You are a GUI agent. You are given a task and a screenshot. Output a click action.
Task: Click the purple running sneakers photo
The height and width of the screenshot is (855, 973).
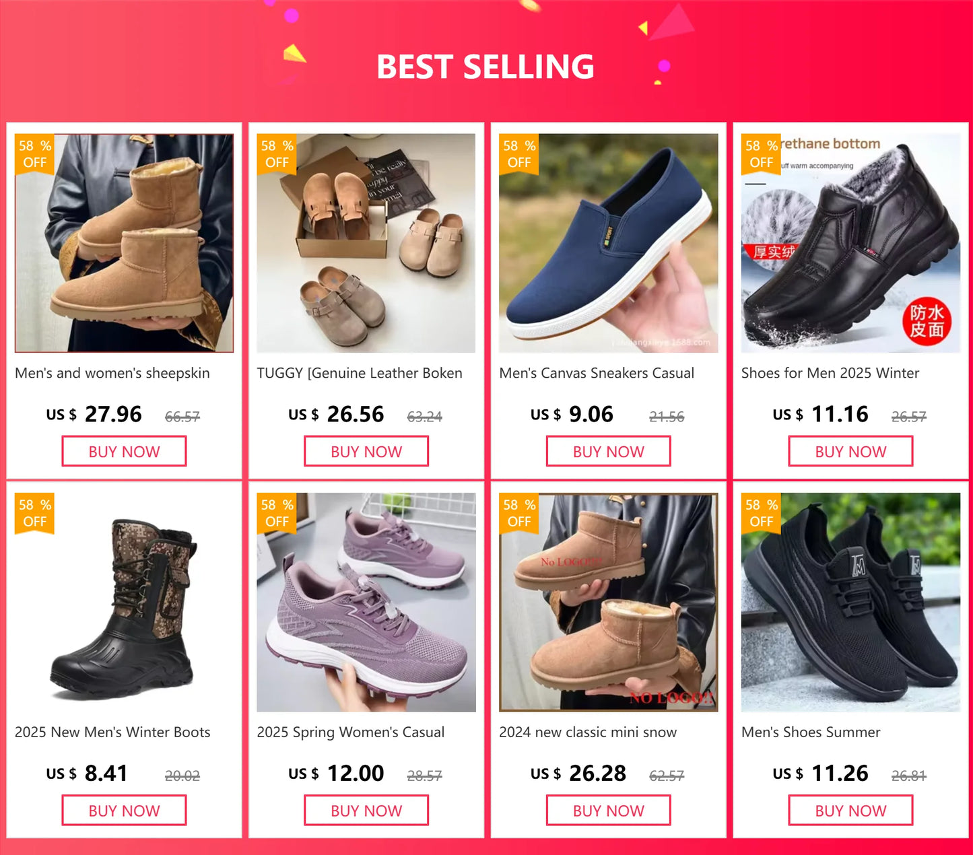coord(366,603)
